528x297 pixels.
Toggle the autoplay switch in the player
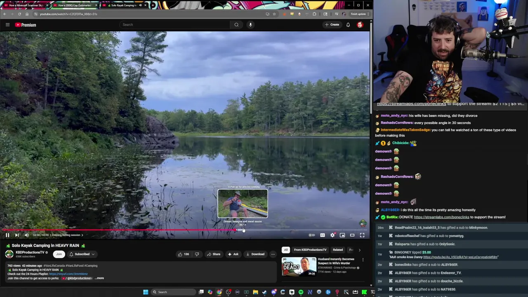coord(312,235)
